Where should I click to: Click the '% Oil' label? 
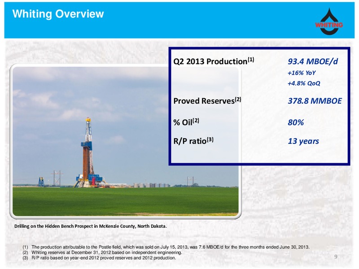tap(186, 122)
